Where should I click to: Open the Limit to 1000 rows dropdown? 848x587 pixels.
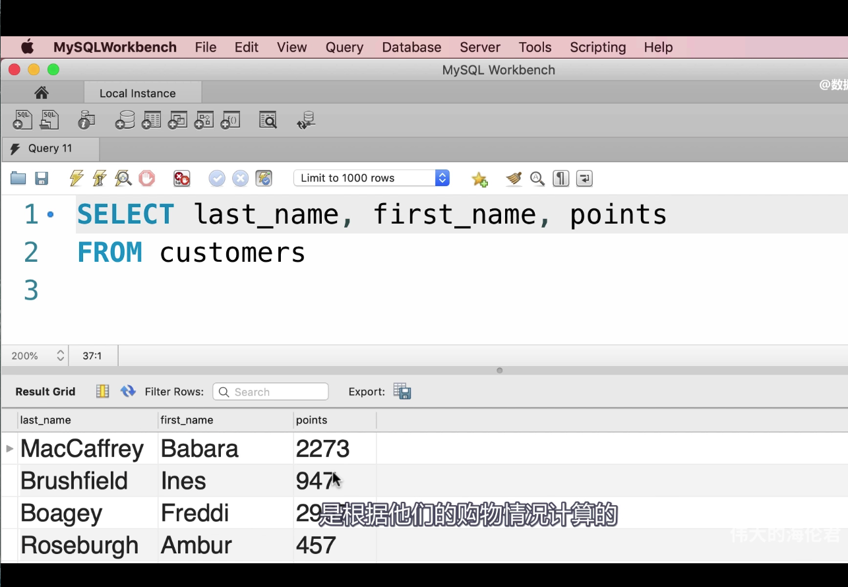point(371,178)
